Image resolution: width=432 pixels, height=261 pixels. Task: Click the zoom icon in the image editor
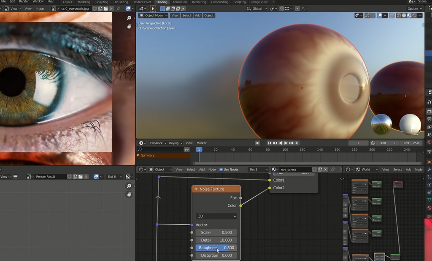129,18
